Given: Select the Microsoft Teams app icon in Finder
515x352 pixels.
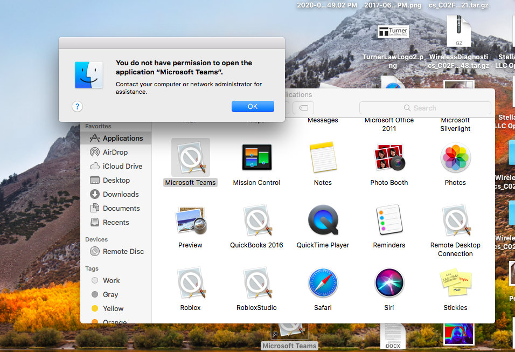Looking at the screenshot, I should [191, 157].
